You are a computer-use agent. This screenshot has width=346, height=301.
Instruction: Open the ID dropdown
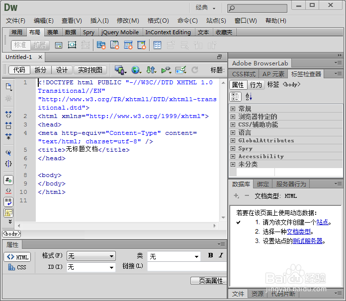point(91,267)
